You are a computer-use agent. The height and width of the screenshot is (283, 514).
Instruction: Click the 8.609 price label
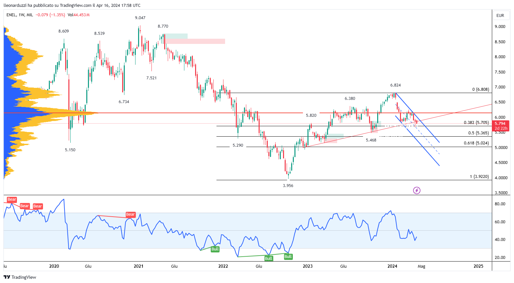(x=64, y=31)
